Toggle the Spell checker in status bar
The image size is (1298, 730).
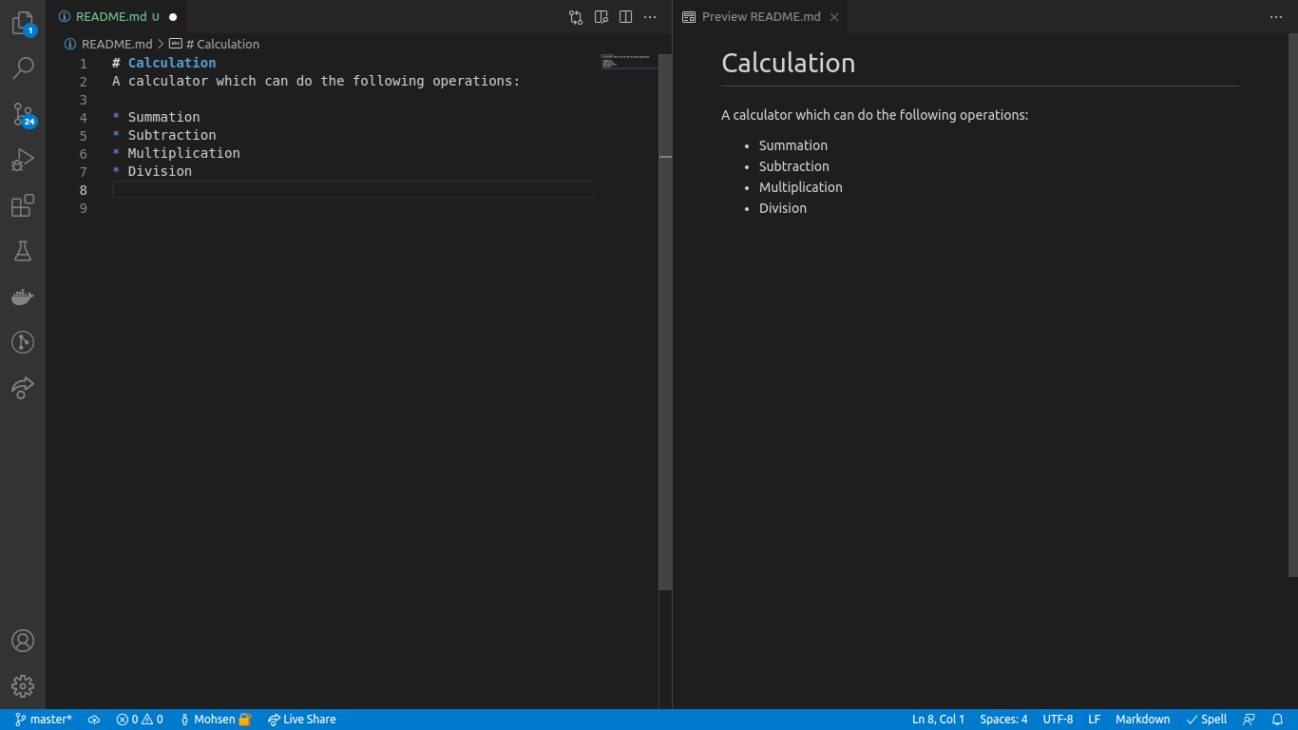(x=1206, y=720)
